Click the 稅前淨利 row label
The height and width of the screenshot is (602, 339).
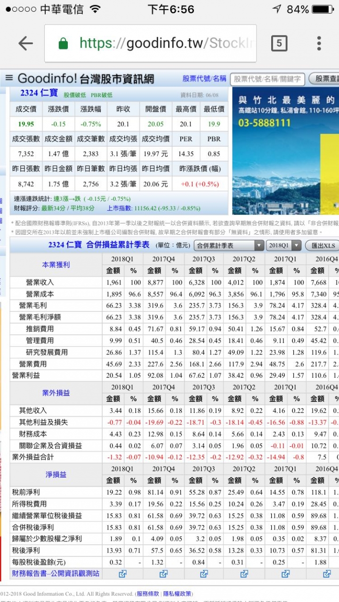(x=26, y=492)
